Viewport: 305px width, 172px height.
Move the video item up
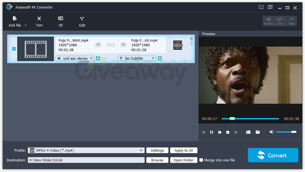(x=191, y=41)
